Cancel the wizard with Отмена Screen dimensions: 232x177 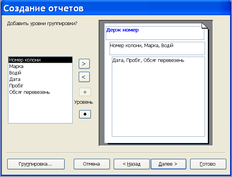tap(92, 164)
